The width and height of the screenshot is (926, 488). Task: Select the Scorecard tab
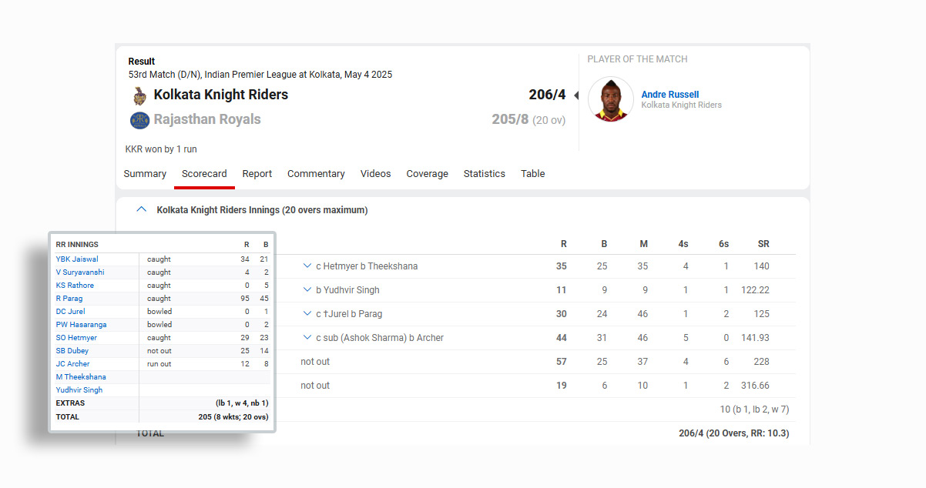click(204, 174)
